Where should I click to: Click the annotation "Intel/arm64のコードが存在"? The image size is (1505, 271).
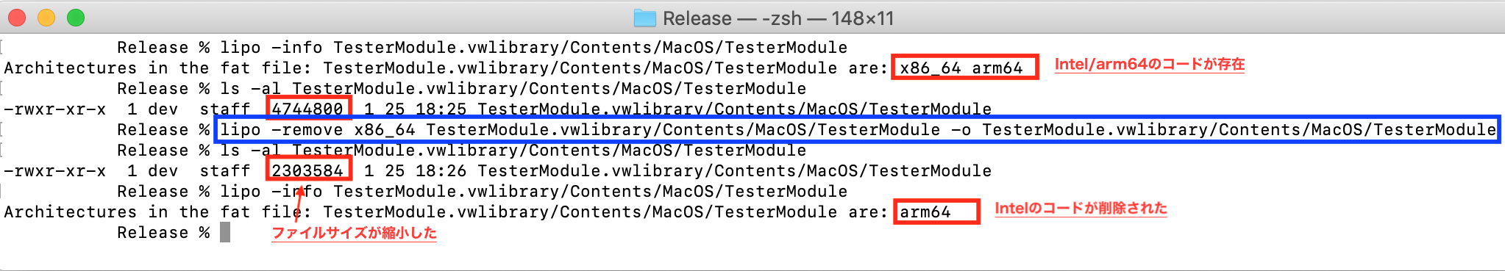[x=1150, y=65]
